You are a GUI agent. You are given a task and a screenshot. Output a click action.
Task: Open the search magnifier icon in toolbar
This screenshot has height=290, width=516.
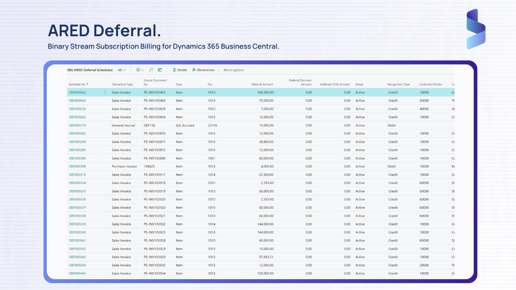point(151,70)
